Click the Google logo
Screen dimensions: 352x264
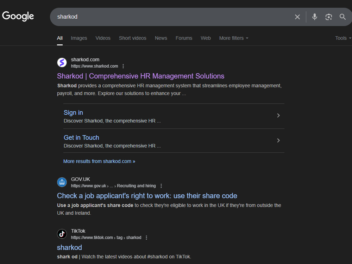(18, 16)
